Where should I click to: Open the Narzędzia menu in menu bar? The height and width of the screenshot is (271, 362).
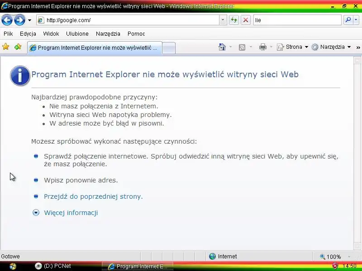click(108, 33)
